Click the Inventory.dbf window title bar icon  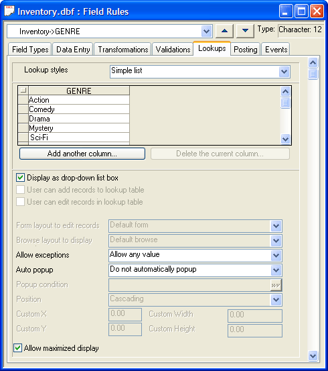tap(9, 11)
